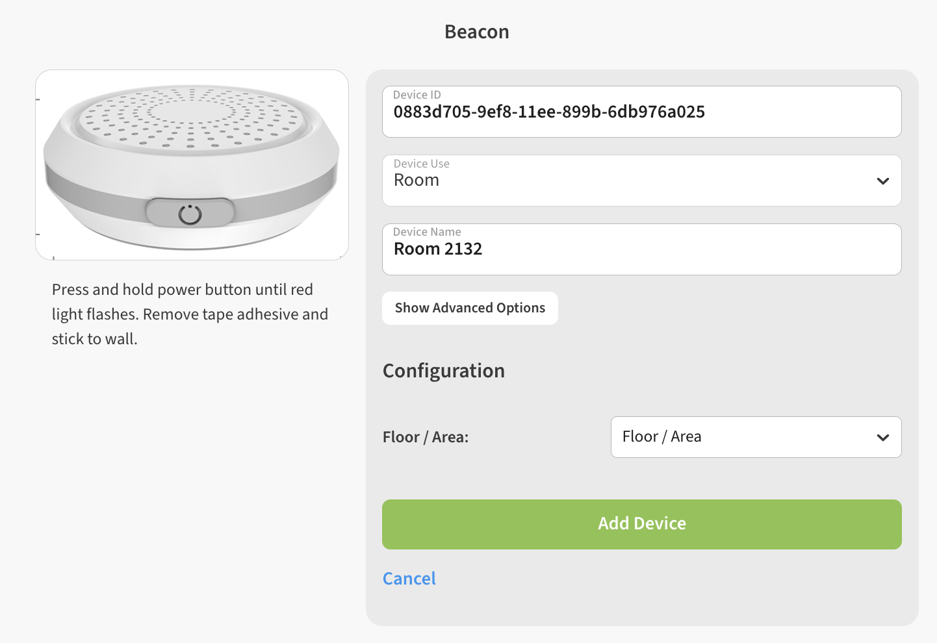The image size is (937, 643).
Task: Click the Device ID label text
Action: 417,95
